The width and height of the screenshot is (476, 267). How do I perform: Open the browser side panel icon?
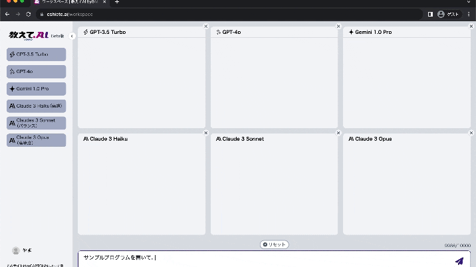430,14
